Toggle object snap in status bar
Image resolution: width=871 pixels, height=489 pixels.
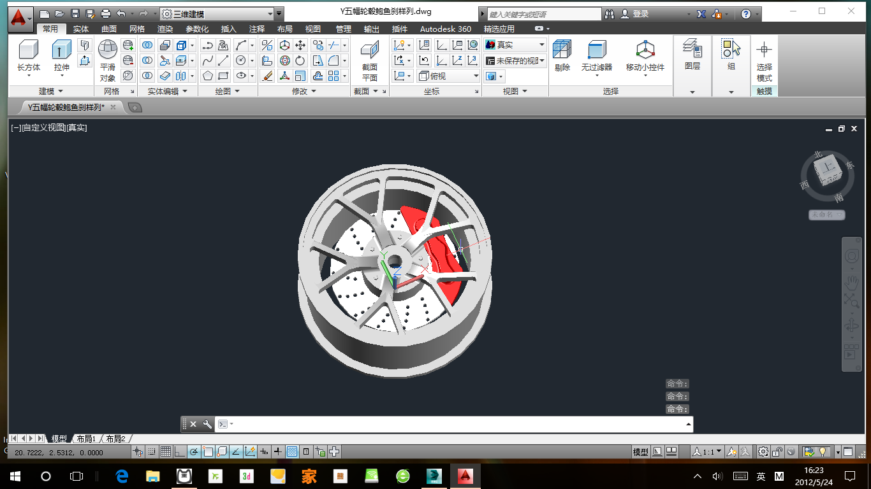click(208, 451)
